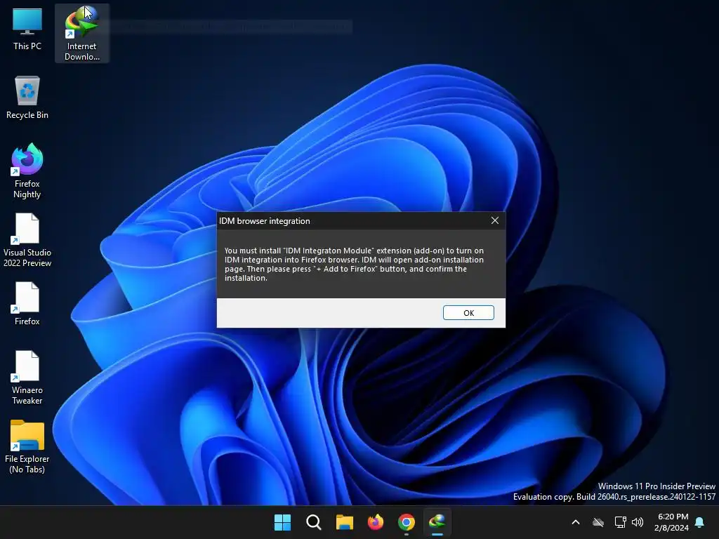Screen dimensions: 719x539
Task: Launch Firefox from the taskbar
Action: [x=376, y=522]
